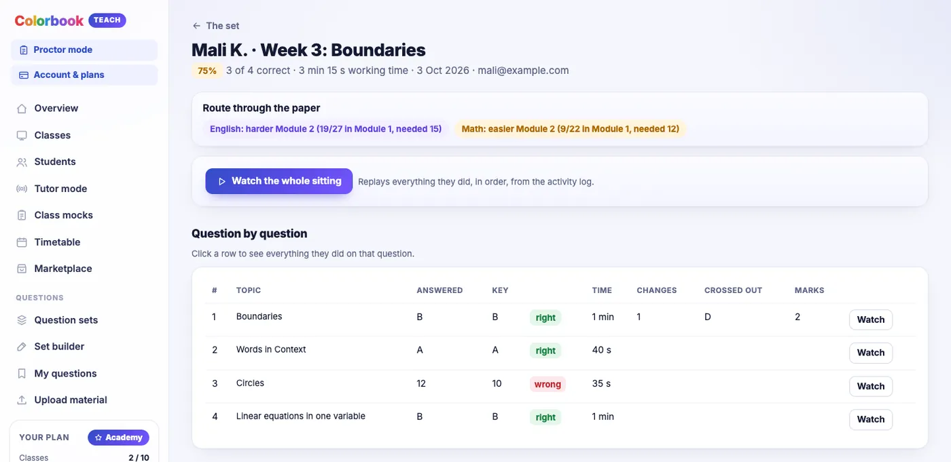Click the CHANGES column header
The height and width of the screenshot is (462, 951).
(x=657, y=290)
